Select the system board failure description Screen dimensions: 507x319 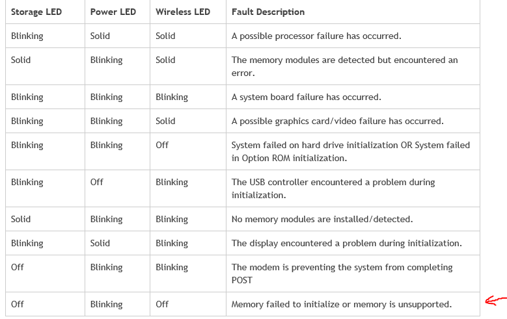(306, 97)
